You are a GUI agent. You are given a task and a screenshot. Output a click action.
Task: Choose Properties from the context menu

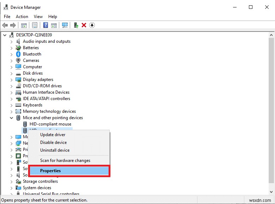pyautogui.click(x=69, y=171)
